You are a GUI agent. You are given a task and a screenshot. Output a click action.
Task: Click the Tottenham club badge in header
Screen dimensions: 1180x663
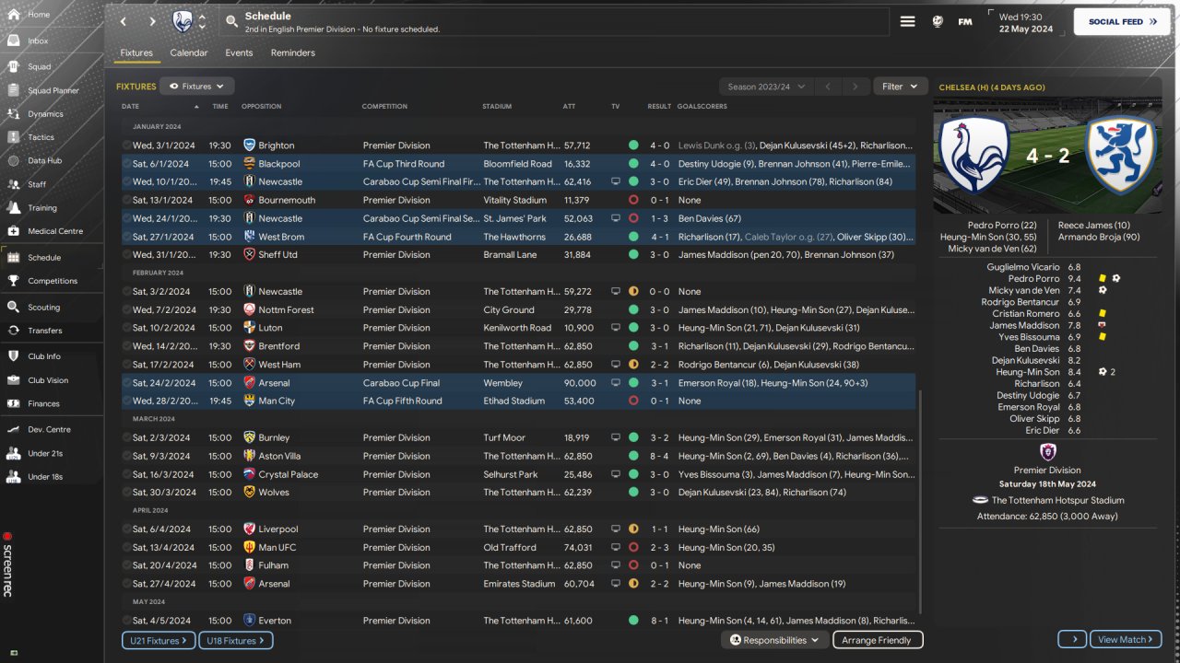point(183,21)
